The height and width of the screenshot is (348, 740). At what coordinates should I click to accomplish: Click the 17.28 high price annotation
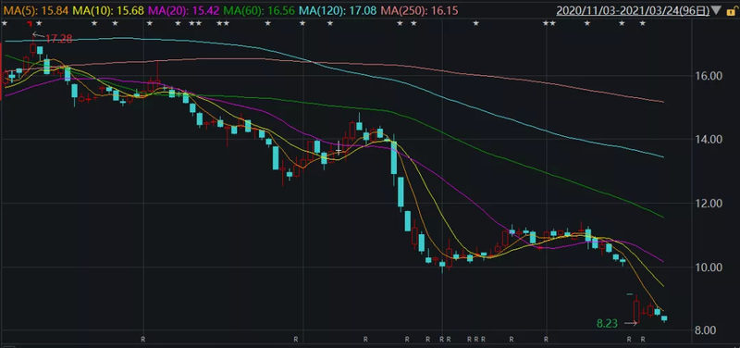coord(59,39)
